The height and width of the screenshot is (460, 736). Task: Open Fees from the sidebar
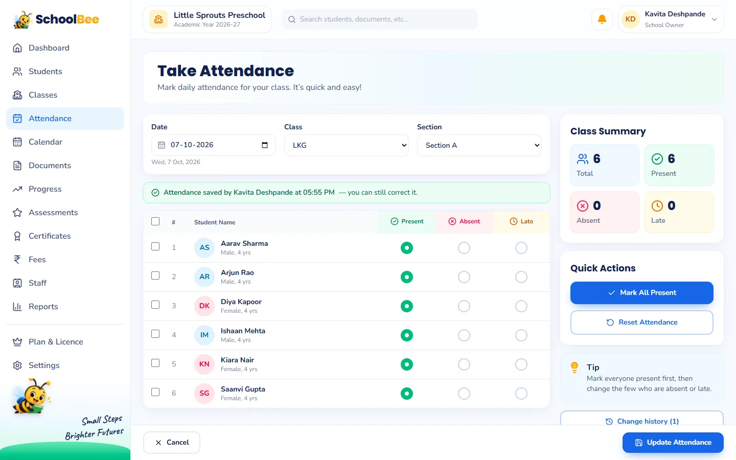coord(65,260)
